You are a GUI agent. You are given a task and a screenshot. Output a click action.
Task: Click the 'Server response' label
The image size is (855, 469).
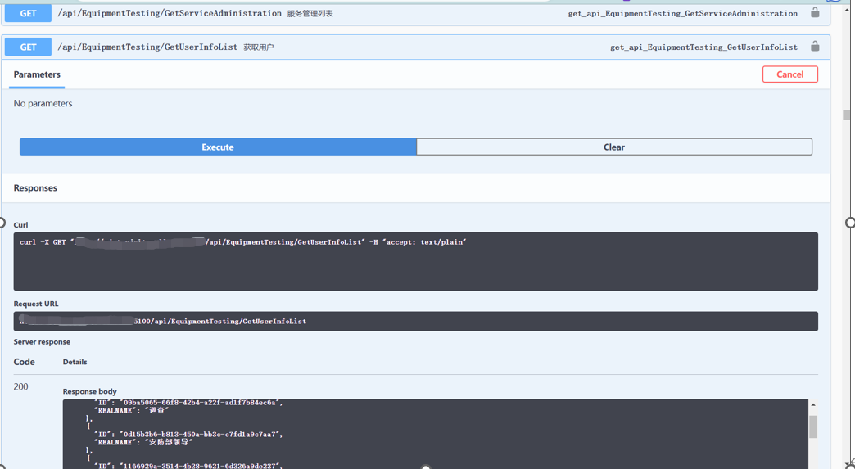coord(42,342)
